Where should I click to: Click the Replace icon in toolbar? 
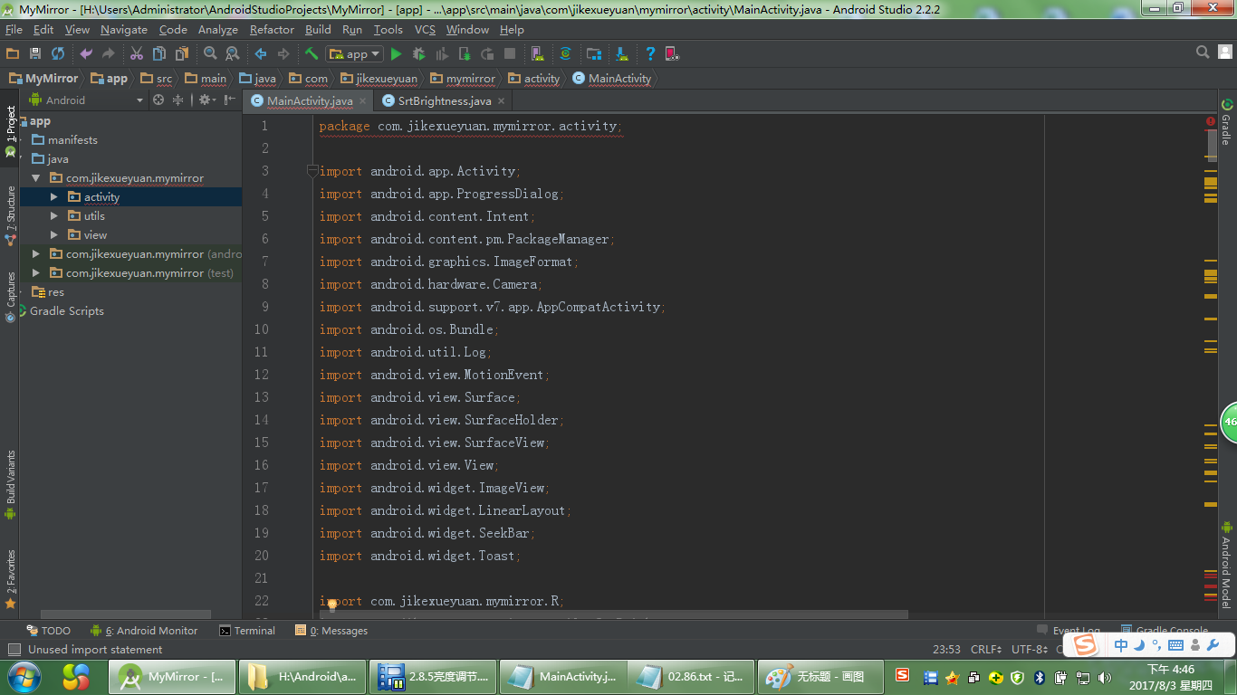233,54
